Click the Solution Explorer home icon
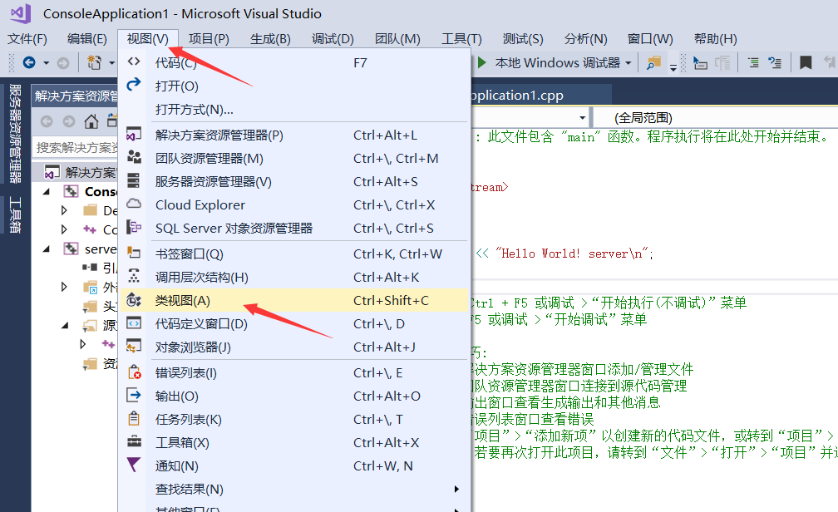 click(x=91, y=121)
